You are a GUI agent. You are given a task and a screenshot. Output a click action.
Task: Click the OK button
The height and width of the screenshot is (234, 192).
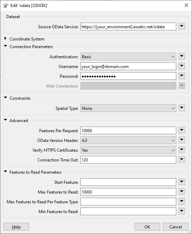[x=147, y=227]
